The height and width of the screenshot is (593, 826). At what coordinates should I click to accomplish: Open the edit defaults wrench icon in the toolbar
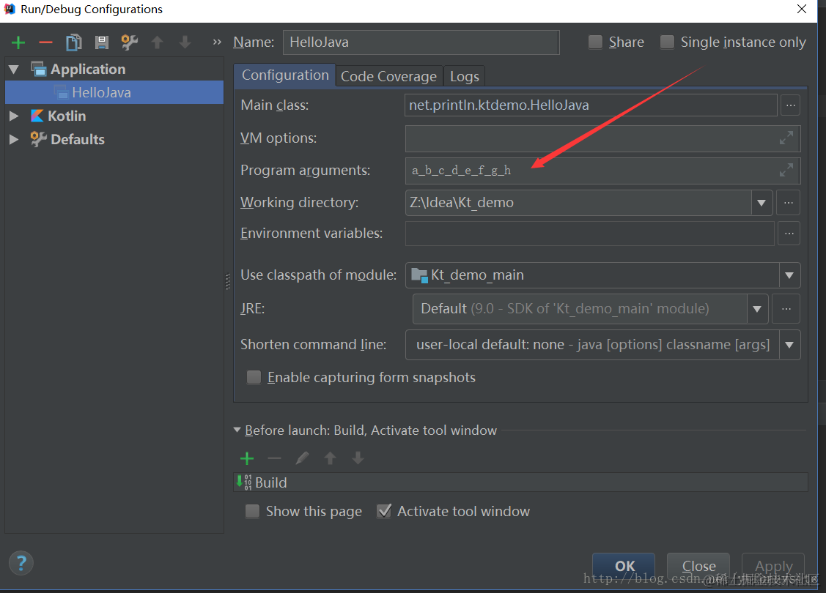point(129,42)
